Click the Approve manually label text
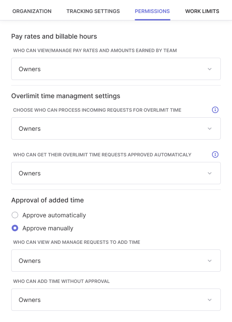This screenshot has width=232, height=322. 48,228
